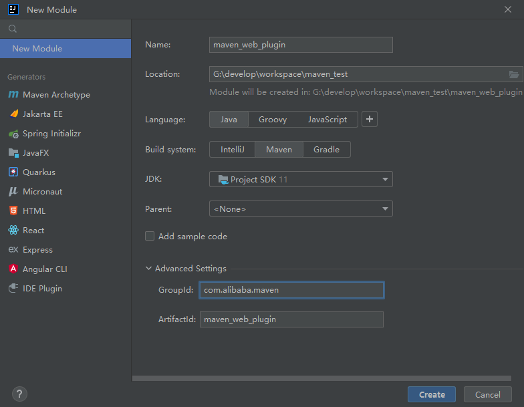Open the JDK Project SDK dropdown

(x=301, y=179)
